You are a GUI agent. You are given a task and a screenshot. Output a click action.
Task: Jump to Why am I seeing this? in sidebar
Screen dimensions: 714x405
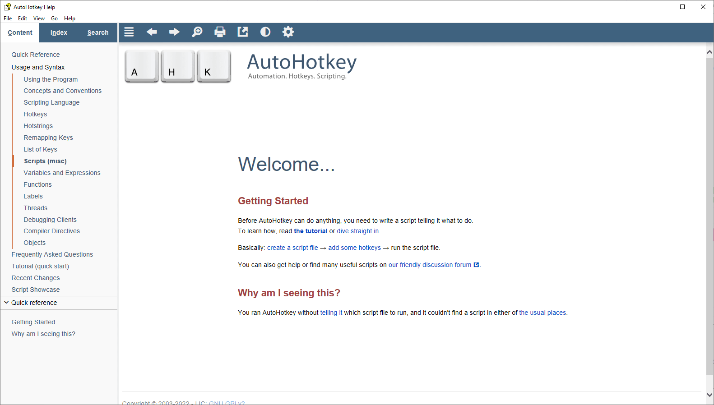tap(43, 334)
